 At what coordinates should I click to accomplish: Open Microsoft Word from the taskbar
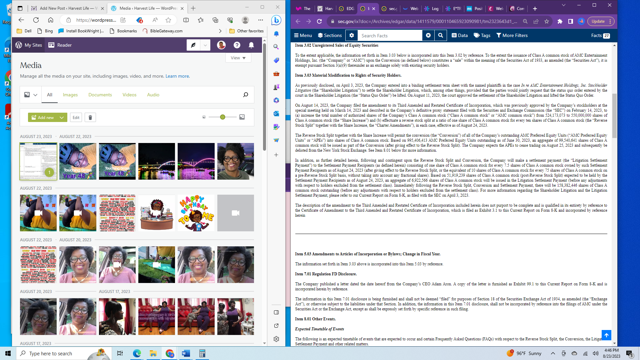coord(186,353)
